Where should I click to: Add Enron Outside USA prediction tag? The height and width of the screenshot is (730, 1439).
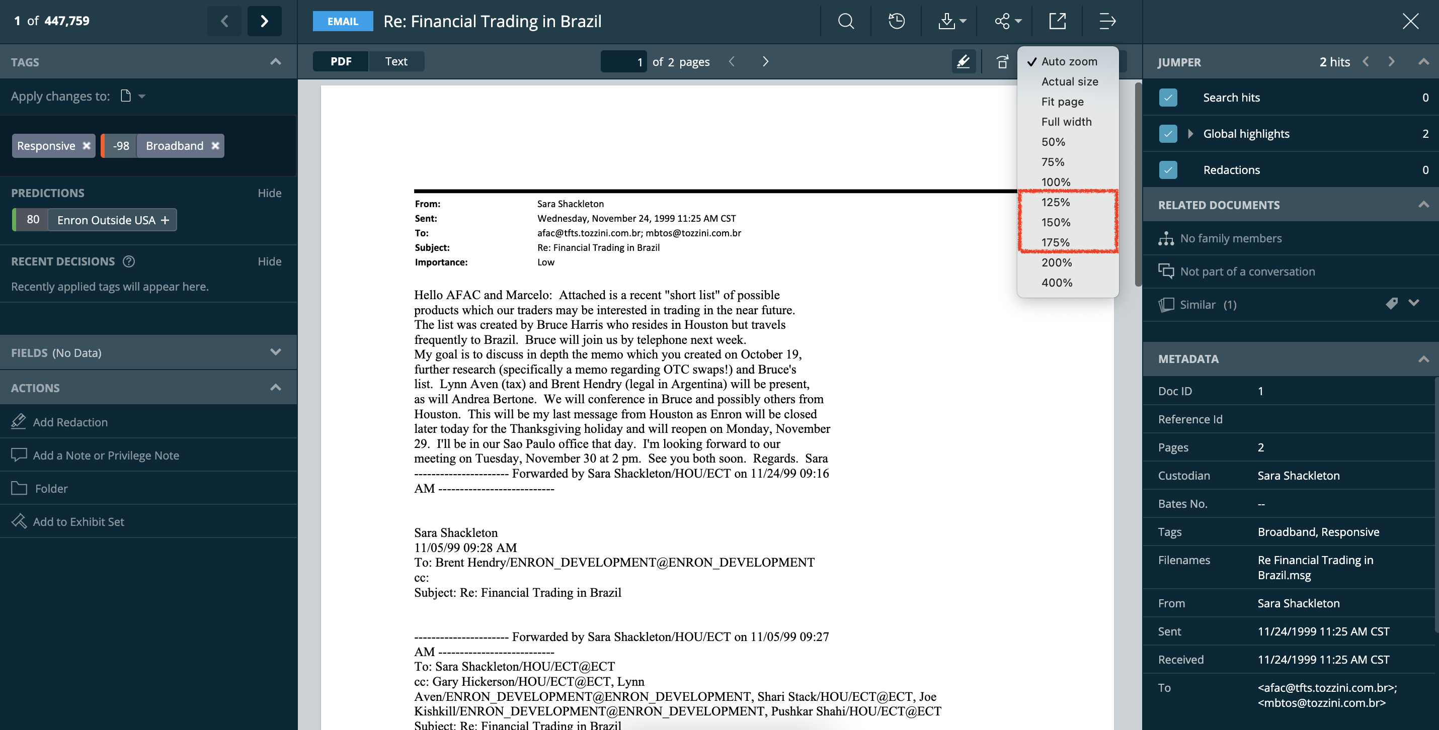click(165, 220)
